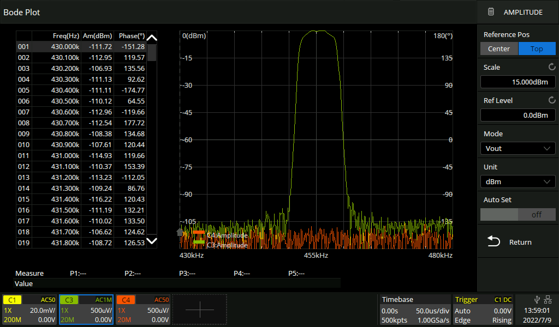Image resolution: width=559 pixels, height=327 pixels.
Task: Click the network connection icon
Action: 548,300
